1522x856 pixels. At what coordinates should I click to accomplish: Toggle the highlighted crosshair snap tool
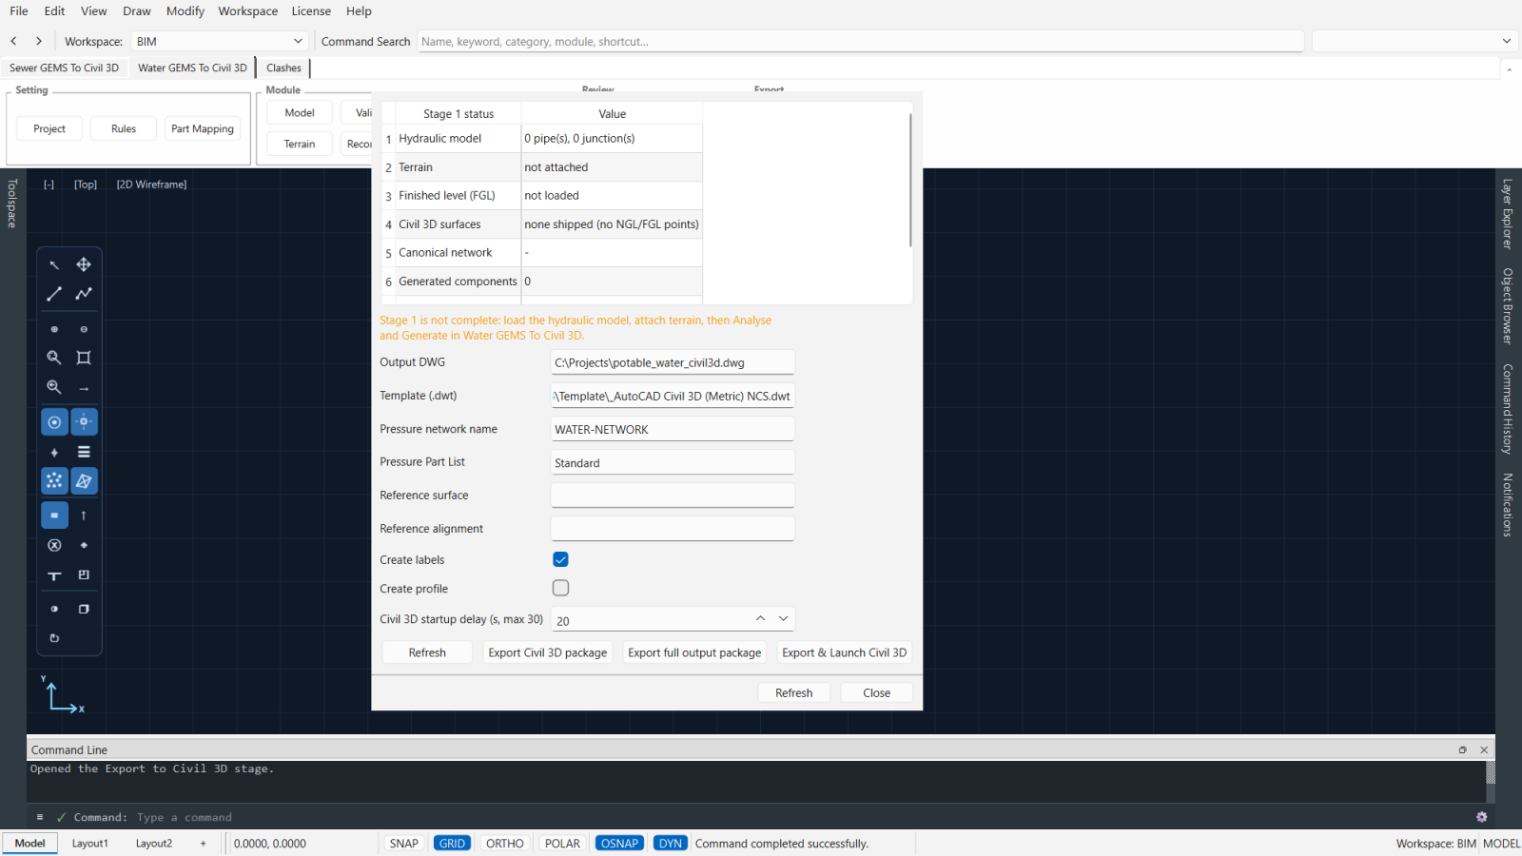coord(84,422)
